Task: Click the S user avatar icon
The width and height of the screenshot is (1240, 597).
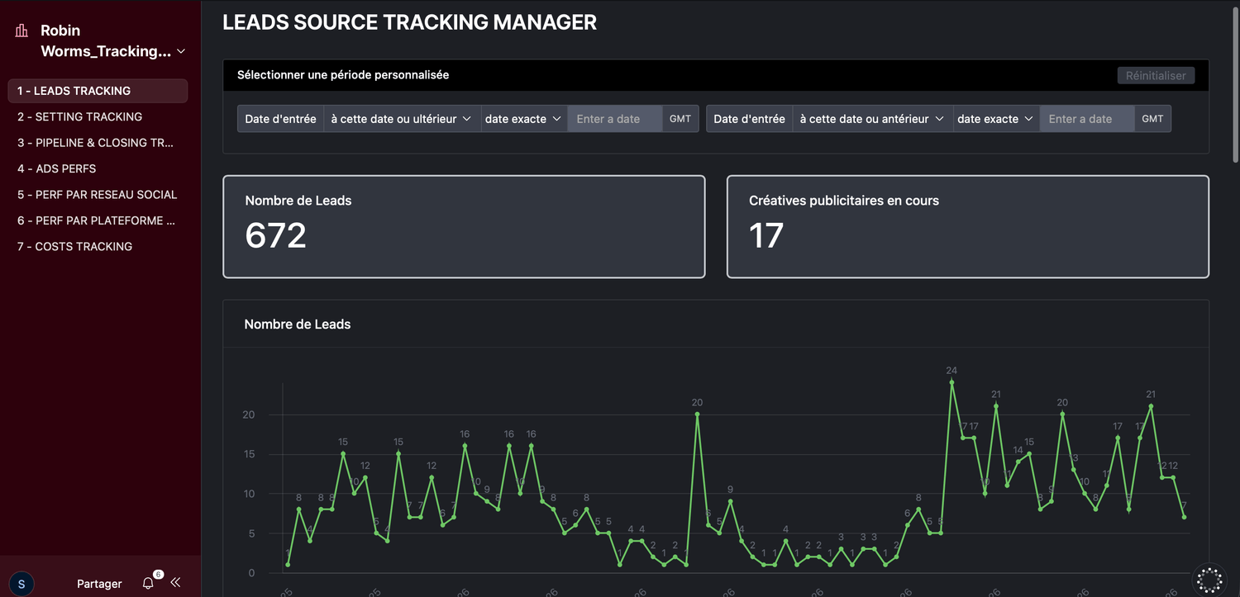Action: tap(21, 583)
